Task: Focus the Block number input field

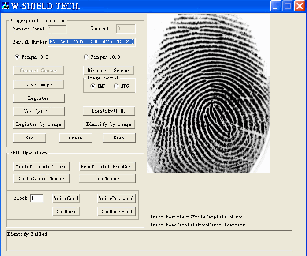Action: pos(37,198)
